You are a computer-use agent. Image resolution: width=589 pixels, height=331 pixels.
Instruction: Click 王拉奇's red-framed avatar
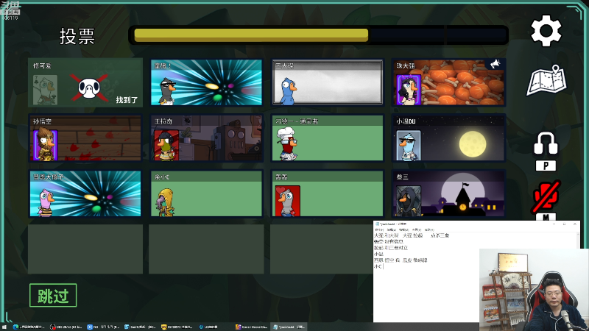[x=166, y=145]
